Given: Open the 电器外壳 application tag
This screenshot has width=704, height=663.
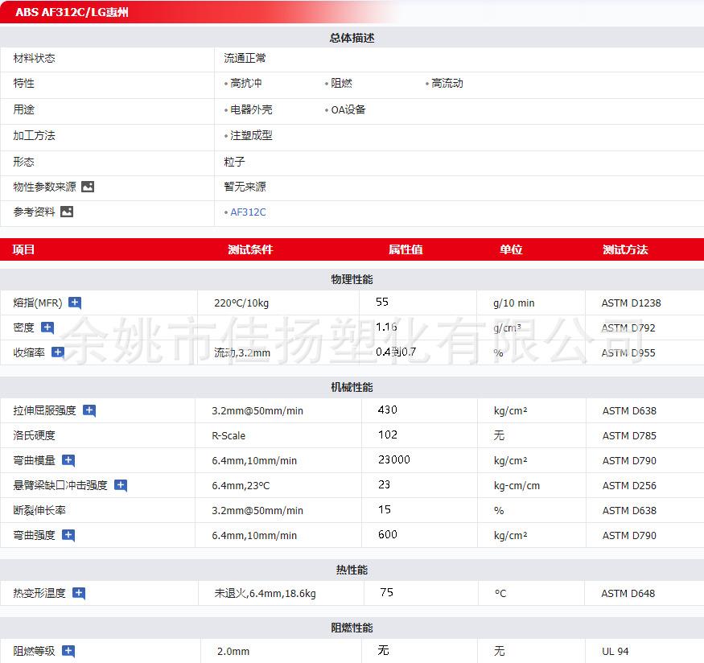Looking at the screenshot, I should coord(251,110).
